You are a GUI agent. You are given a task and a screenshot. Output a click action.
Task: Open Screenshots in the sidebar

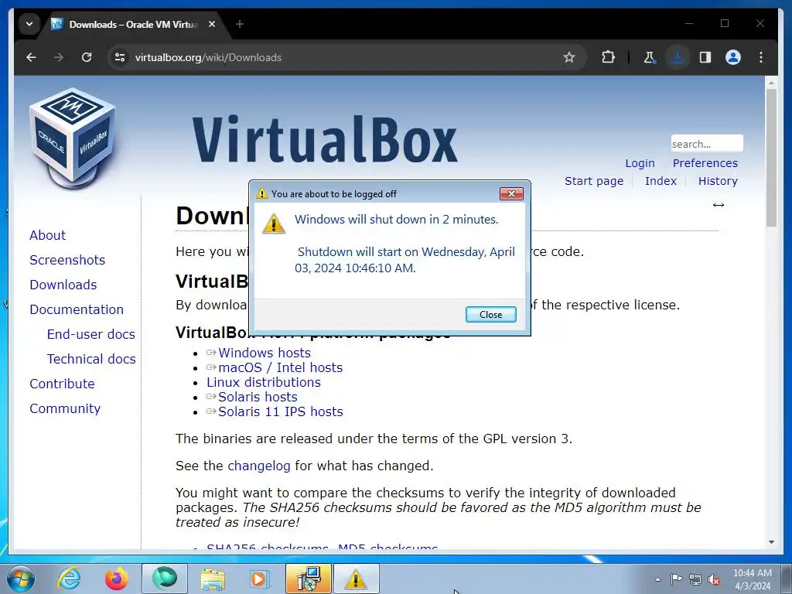pos(67,260)
